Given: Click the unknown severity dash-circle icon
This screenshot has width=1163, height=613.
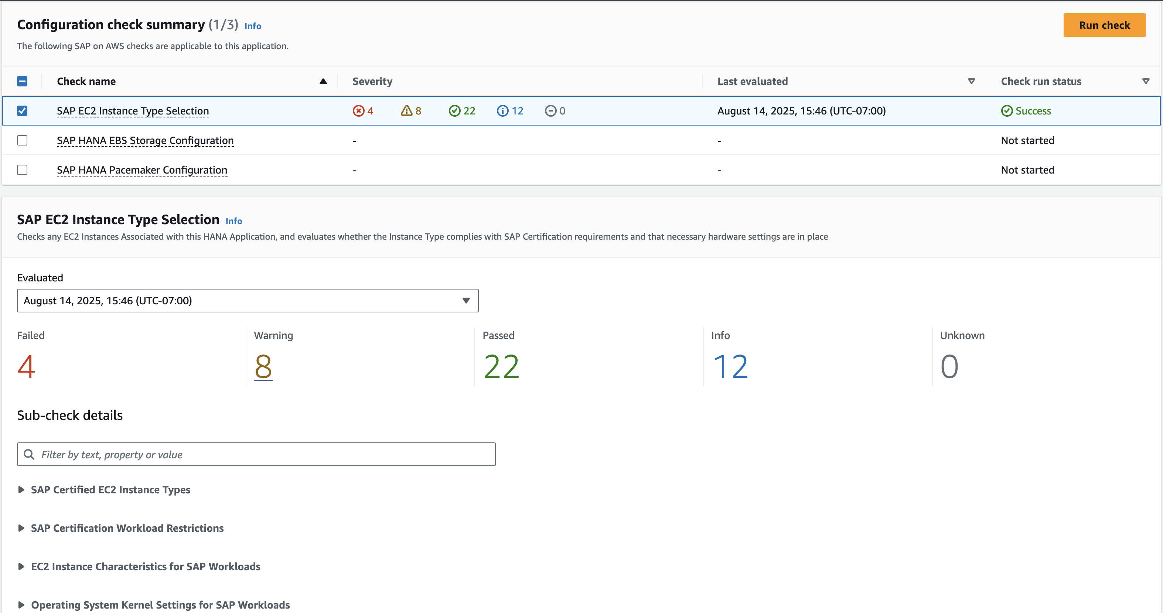Looking at the screenshot, I should coord(550,111).
